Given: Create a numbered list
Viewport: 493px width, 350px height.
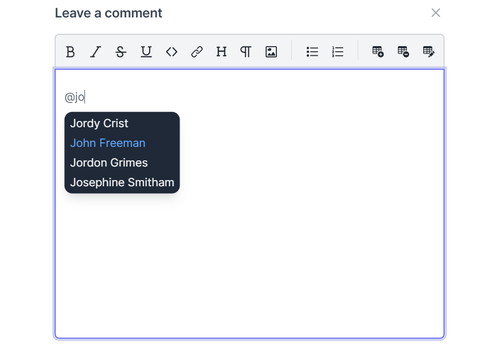Looking at the screenshot, I should point(337,52).
